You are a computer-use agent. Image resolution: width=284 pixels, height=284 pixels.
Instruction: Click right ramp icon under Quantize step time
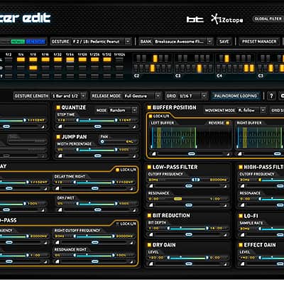pyautogui.click(x=134, y=127)
